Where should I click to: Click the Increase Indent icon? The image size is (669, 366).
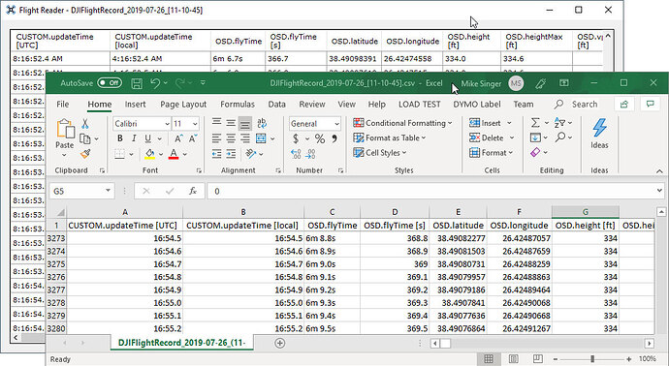(x=231, y=154)
